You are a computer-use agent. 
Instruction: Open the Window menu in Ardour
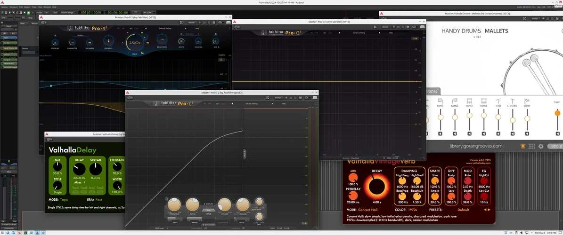[x=48, y=7]
